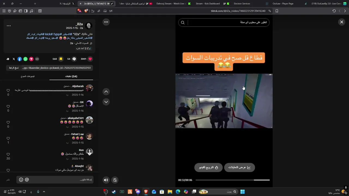This screenshot has width=349, height=196.
Task: Open comments via the speech bubble icon
Action: (x=74, y=59)
